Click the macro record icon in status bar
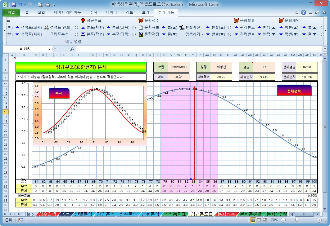 [20, 220]
